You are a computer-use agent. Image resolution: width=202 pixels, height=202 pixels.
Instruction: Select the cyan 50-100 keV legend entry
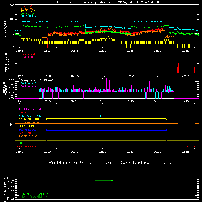[x=29, y=16]
